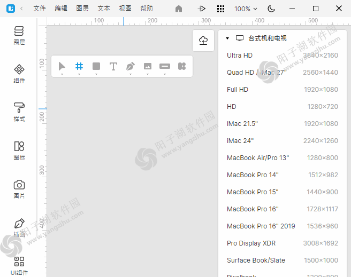Open the 文件 menu

(x=40, y=9)
